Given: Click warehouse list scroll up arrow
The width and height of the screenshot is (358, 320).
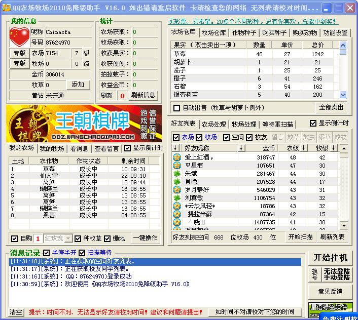Looking at the screenshot, I should (x=343, y=45).
